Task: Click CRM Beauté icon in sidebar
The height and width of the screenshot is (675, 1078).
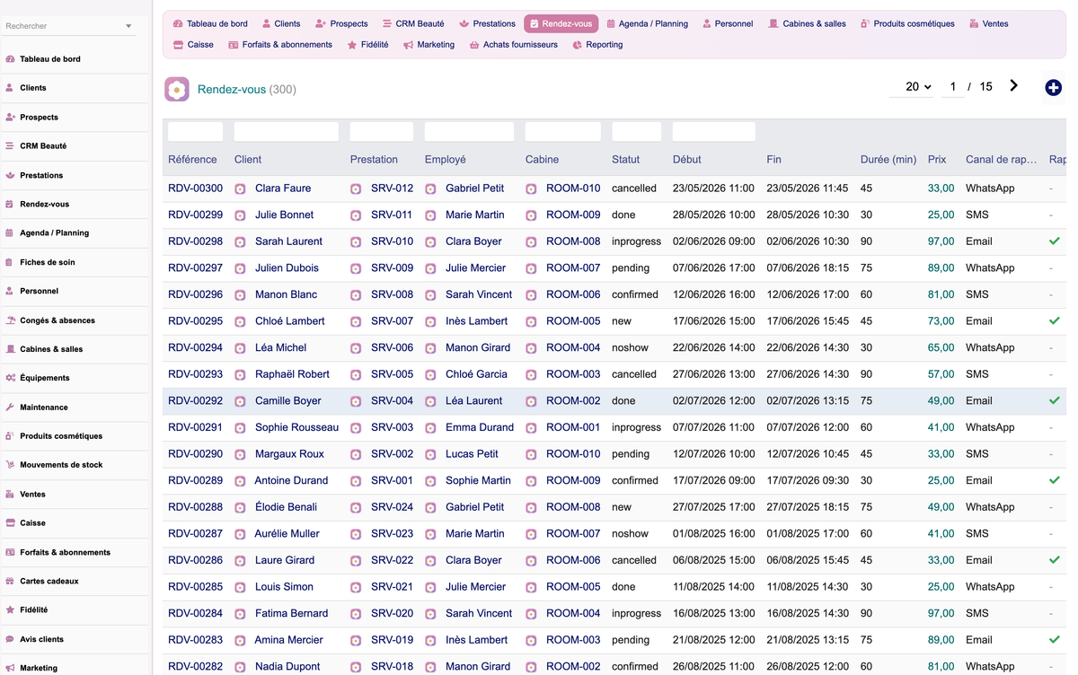Action: pyautogui.click(x=10, y=145)
